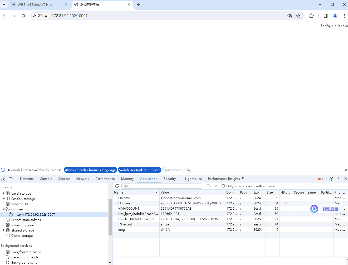
Task: Open Back/forward cache under Background services
Action: coord(26,252)
